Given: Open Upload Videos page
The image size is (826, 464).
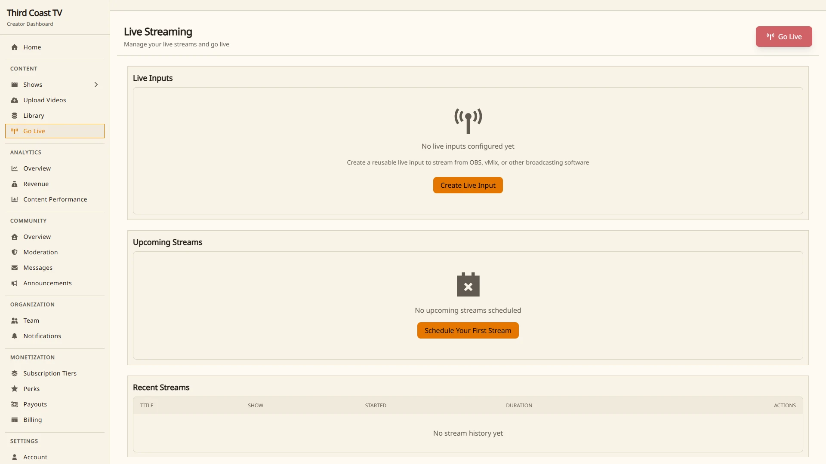Looking at the screenshot, I should tap(55, 100).
